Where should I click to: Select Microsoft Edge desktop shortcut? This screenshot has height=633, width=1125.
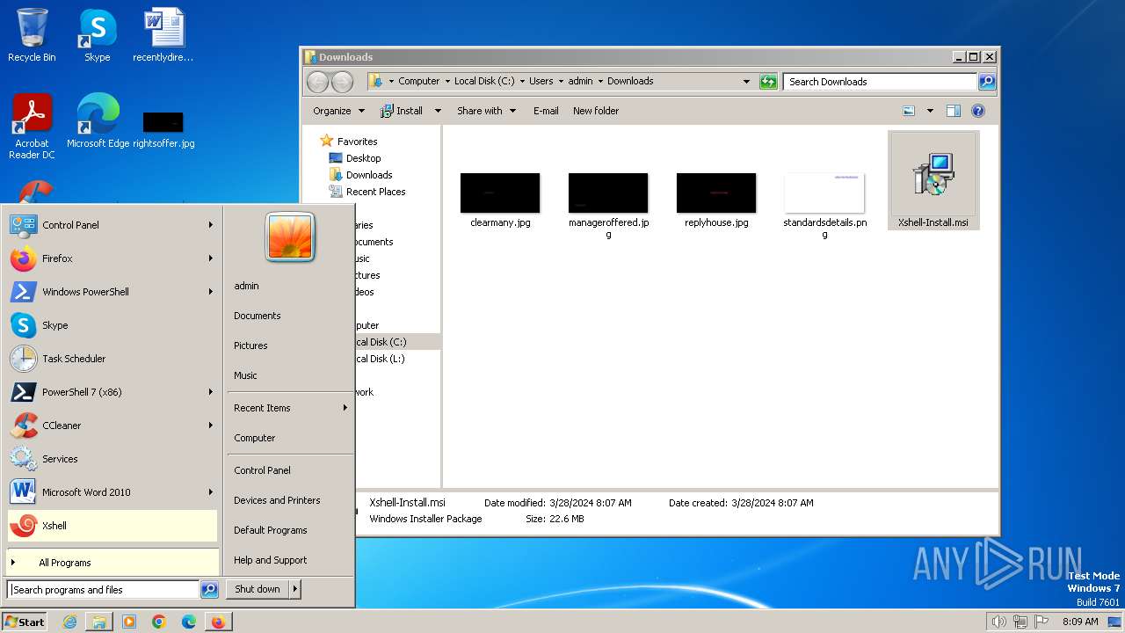pos(98,121)
